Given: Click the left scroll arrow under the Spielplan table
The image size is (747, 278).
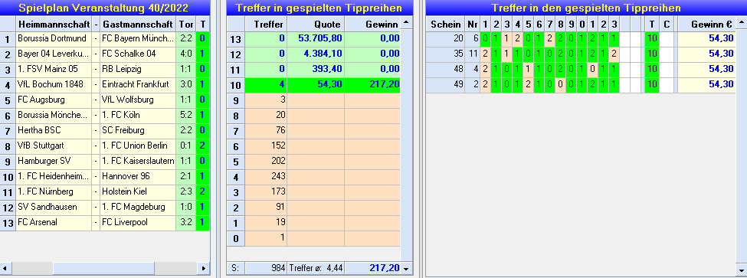Looking at the screenshot, I should pos(5,269).
